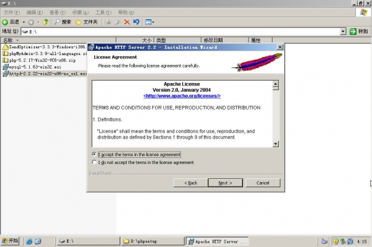372x247 pixels.
Task: Expand the address bar dropdown
Action: coord(343,31)
